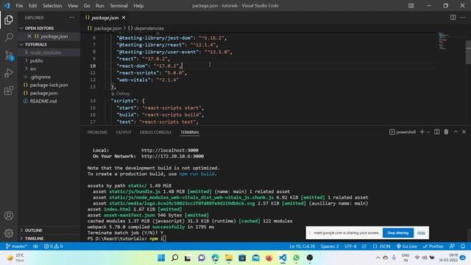Screen dimensions: 471x265
Task: Open the Edit menu
Action: pyautogui.click(x=32, y=5)
